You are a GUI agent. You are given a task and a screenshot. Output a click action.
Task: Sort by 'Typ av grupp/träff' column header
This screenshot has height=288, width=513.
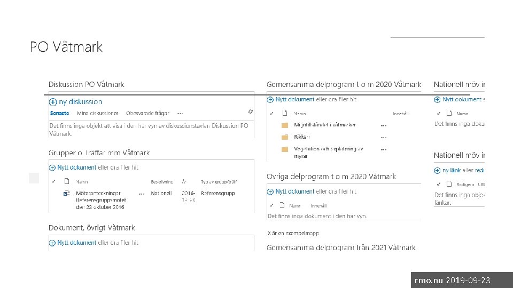pyautogui.click(x=219, y=182)
